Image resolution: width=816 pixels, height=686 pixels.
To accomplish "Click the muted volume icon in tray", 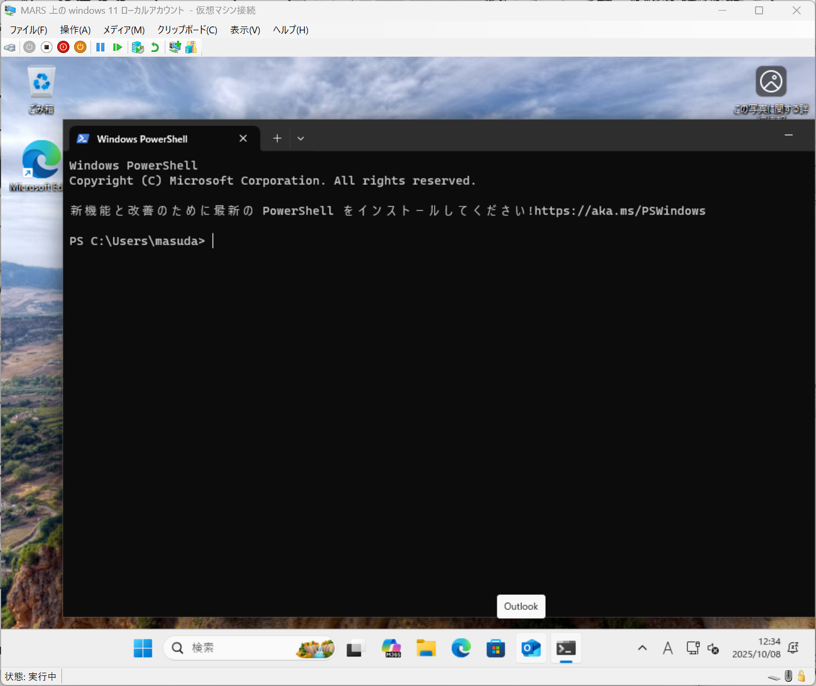I will pos(713,648).
